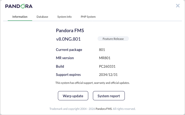Close the about dialog with X
The image size is (185, 115).
pyautogui.click(x=178, y=6)
